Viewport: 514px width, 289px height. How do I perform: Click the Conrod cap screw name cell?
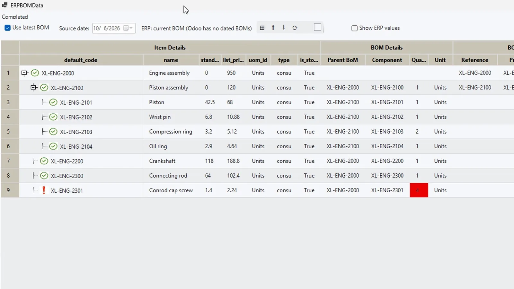[171, 190]
